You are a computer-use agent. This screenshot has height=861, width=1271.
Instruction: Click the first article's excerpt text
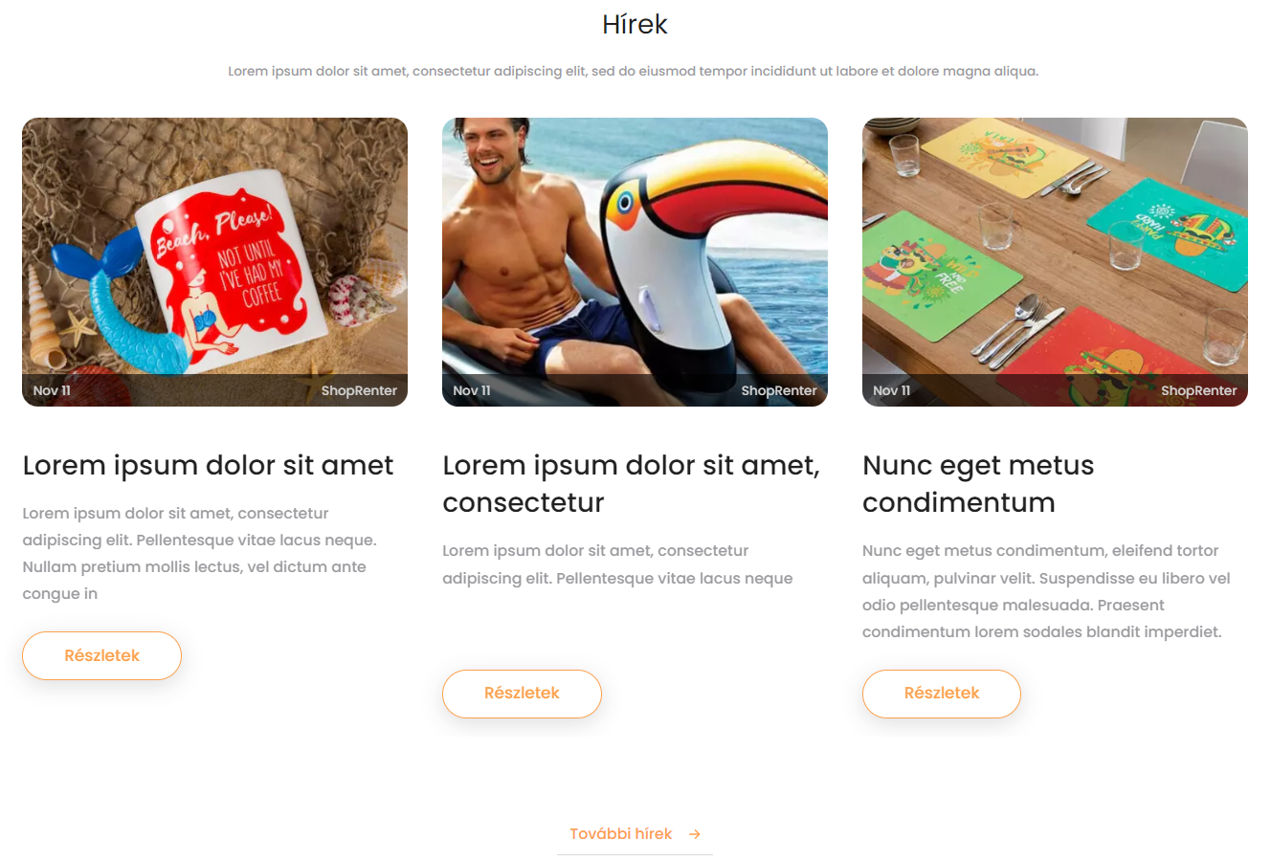click(199, 554)
